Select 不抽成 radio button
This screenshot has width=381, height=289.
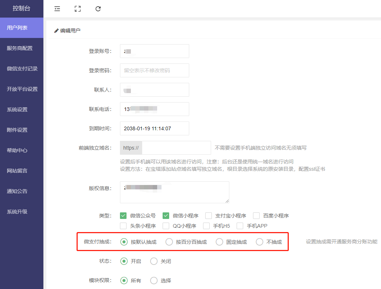[x=260, y=242]
